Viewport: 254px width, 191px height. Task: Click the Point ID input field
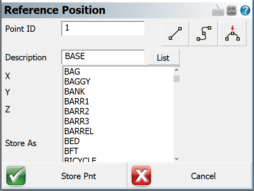(x=103, y=28)
